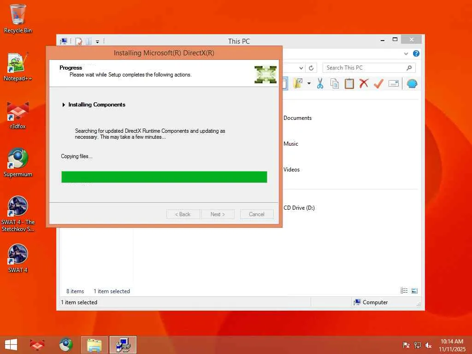
Task: Click the Properties quick access icon in title bar
Action: (x=78, y=41)
